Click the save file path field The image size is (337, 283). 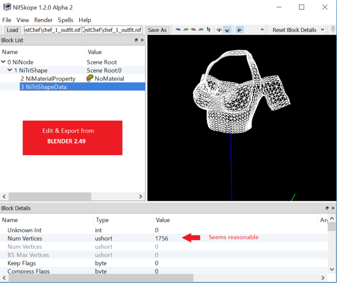pos(113,30)
